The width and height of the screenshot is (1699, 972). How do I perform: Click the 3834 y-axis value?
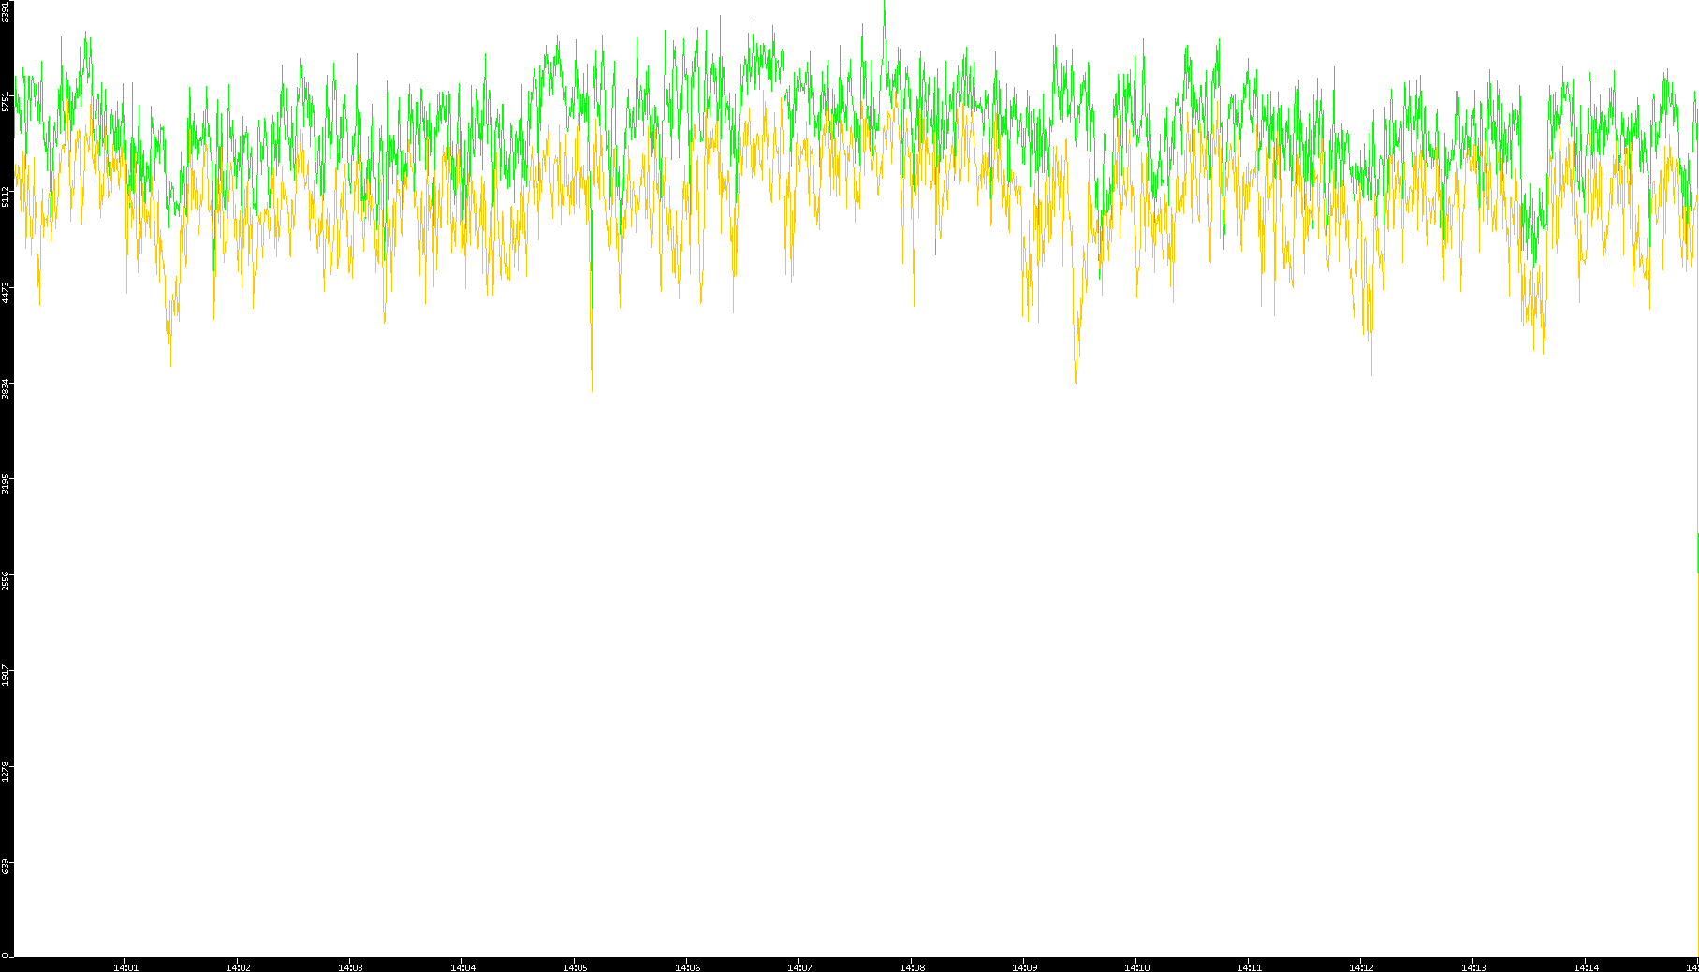click(6, 388)
